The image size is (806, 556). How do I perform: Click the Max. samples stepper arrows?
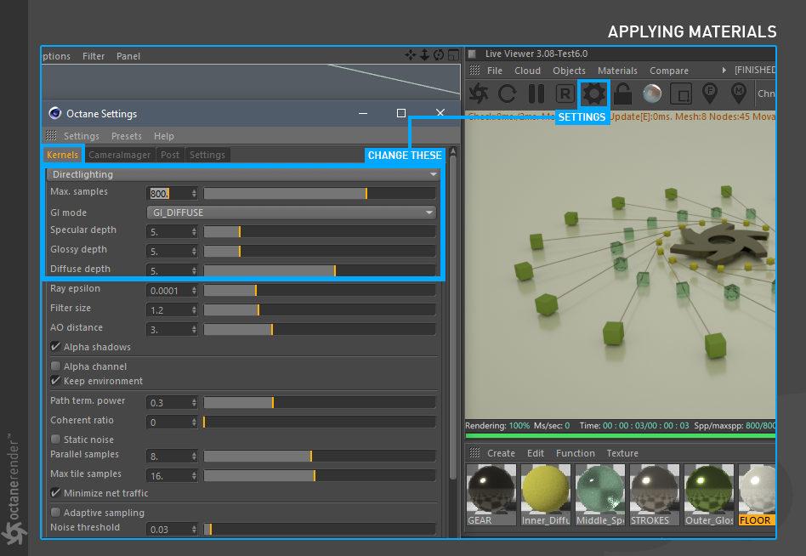pos(194,193)
